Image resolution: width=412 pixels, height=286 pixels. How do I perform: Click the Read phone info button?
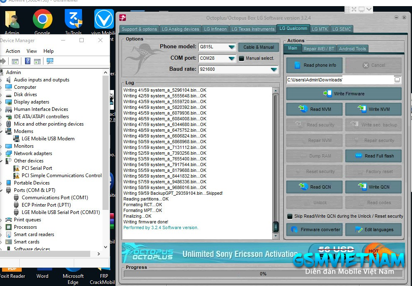pyautogui.click(x=314, y=65)
